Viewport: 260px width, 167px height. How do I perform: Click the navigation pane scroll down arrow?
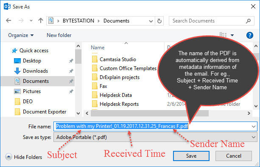click(78, 113)
